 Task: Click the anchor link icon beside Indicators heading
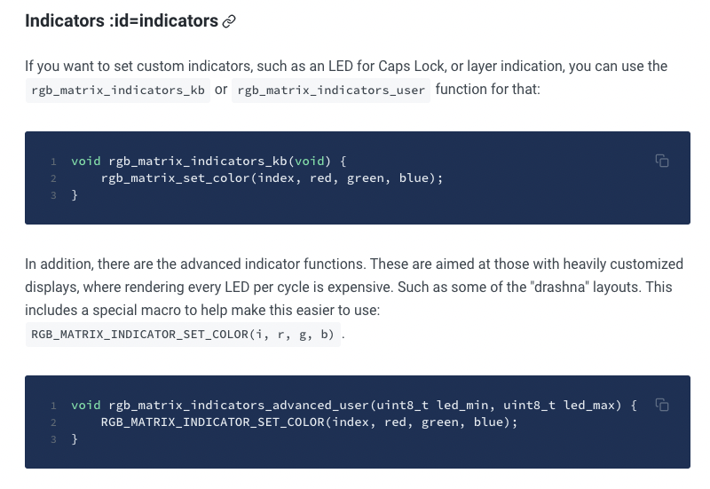click(x=229, y=21)
